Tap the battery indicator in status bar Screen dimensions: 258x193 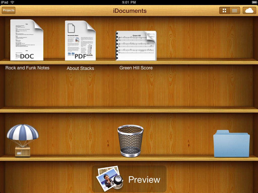pos(254,2)
